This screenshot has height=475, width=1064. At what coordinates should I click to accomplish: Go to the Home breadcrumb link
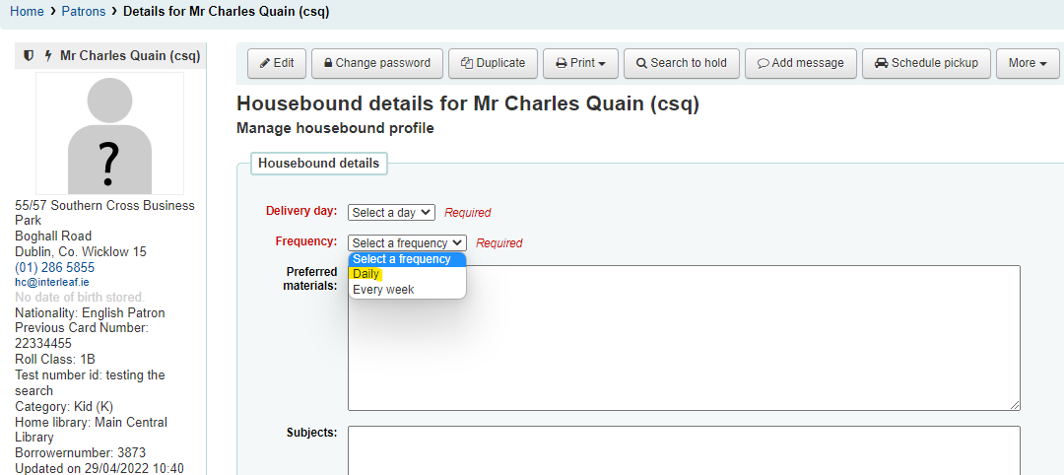tap(27, 12)
